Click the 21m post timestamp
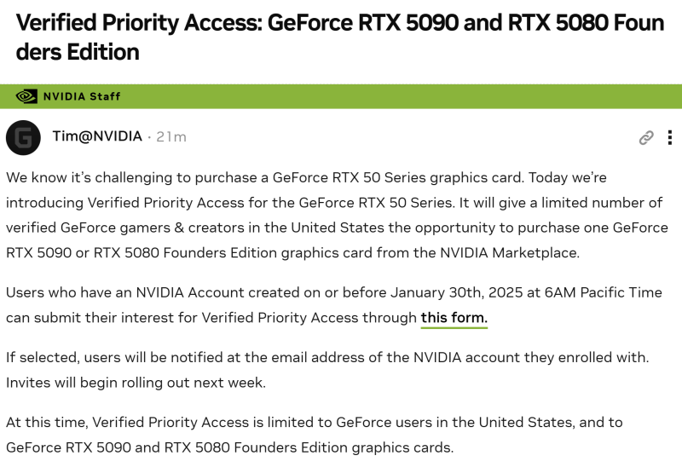The height and width of the screenshot is (473, 682). pos(171,137)
